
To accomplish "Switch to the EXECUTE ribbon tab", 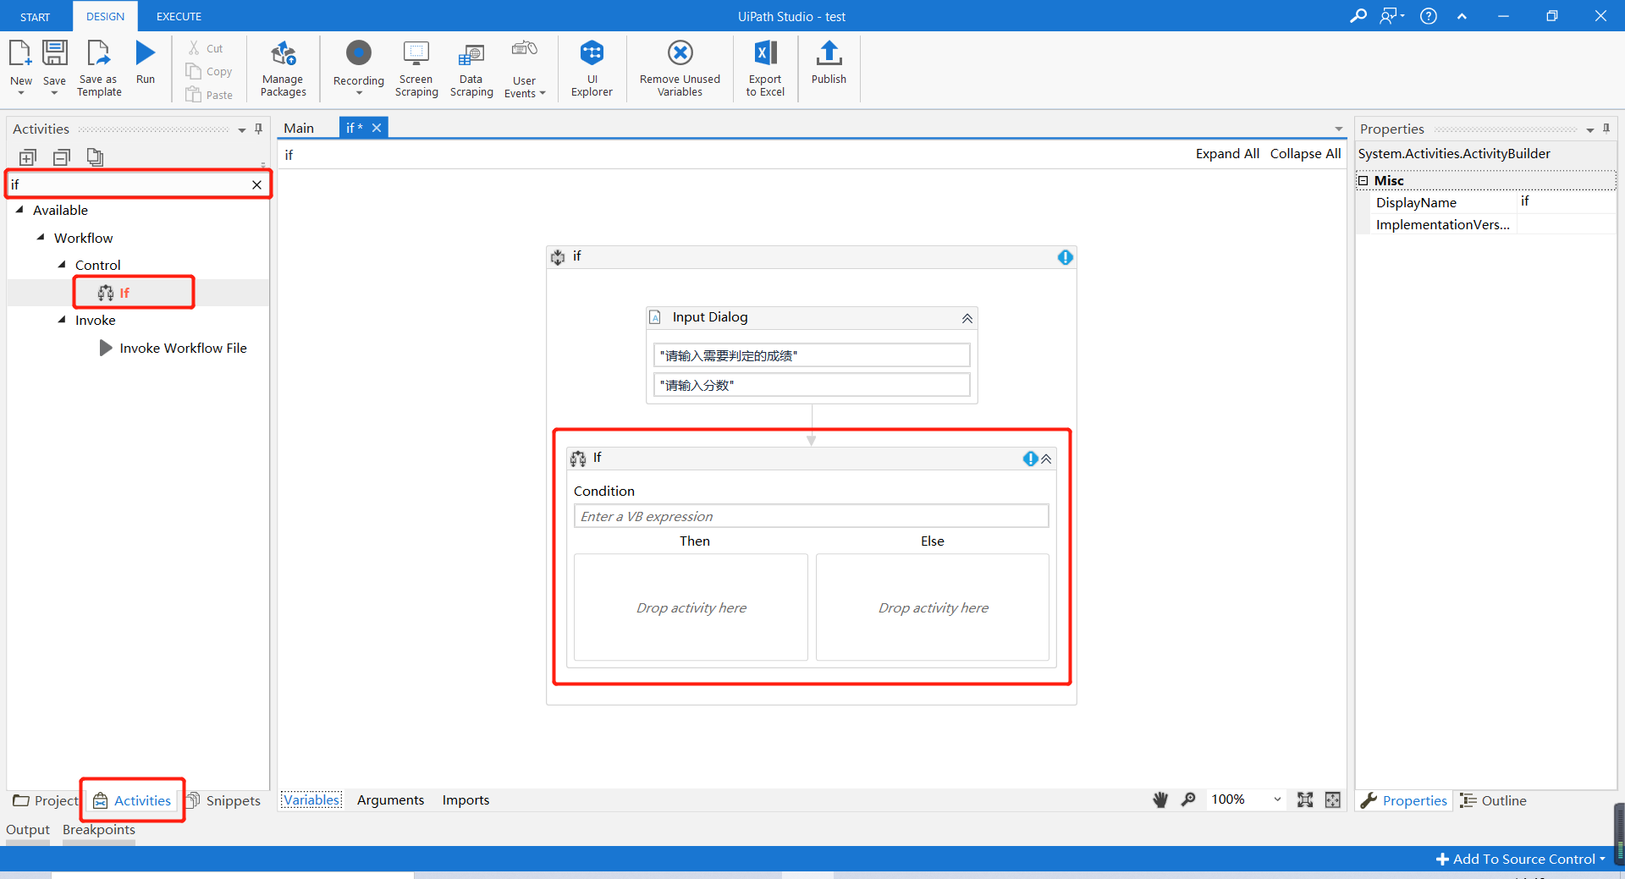I will tap(178, 16).
